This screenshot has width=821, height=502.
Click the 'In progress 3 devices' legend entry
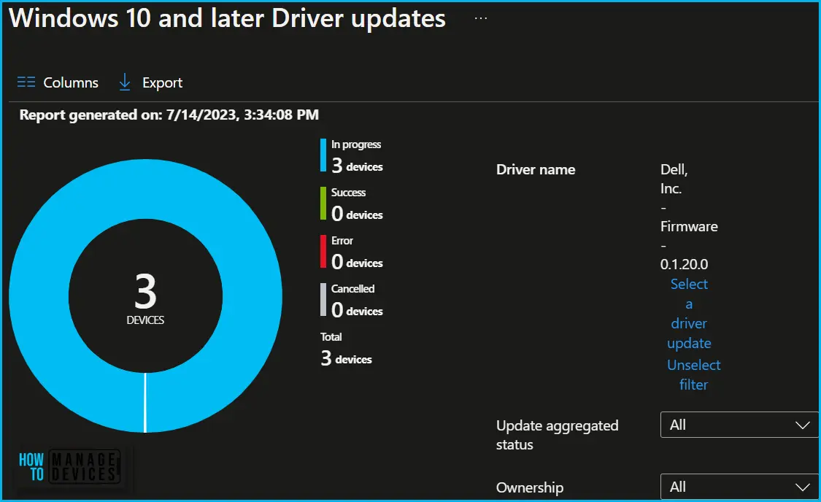(x=352, y=155)
